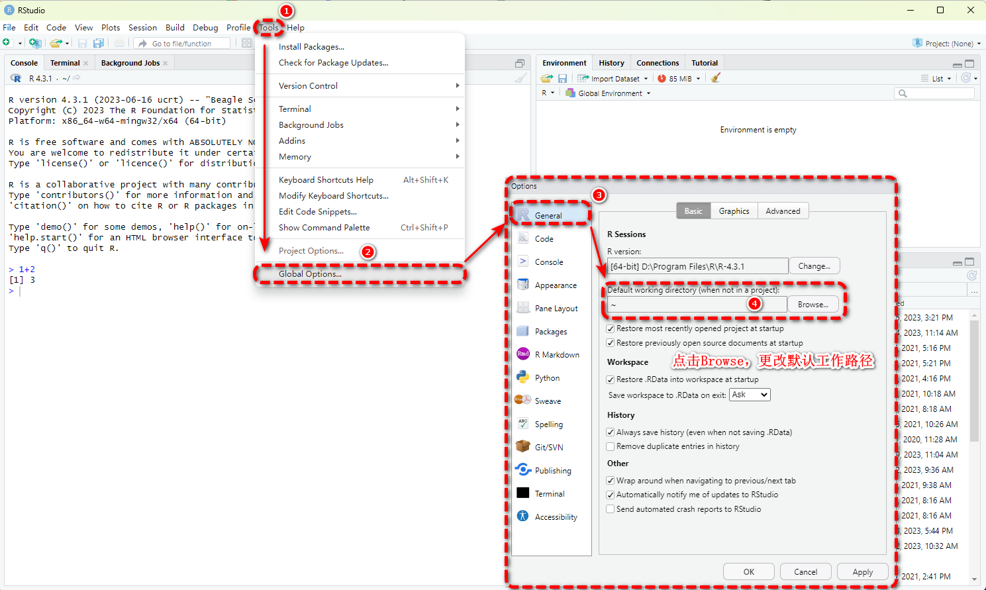Click the Save current document icon
986x590 pixels.
[82, 43]
